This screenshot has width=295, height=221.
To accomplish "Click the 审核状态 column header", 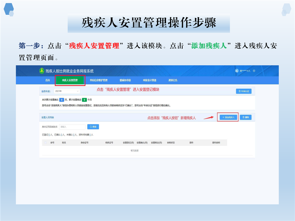I will [171, 143].
